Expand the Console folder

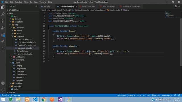click(23, 19)
